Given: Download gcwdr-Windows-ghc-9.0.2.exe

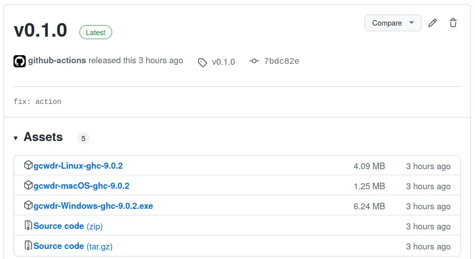Looking at the screenshot, I should coord(93,206).
